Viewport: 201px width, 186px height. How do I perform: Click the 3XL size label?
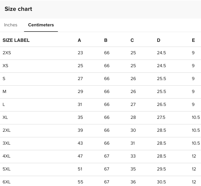click(6, 143)
